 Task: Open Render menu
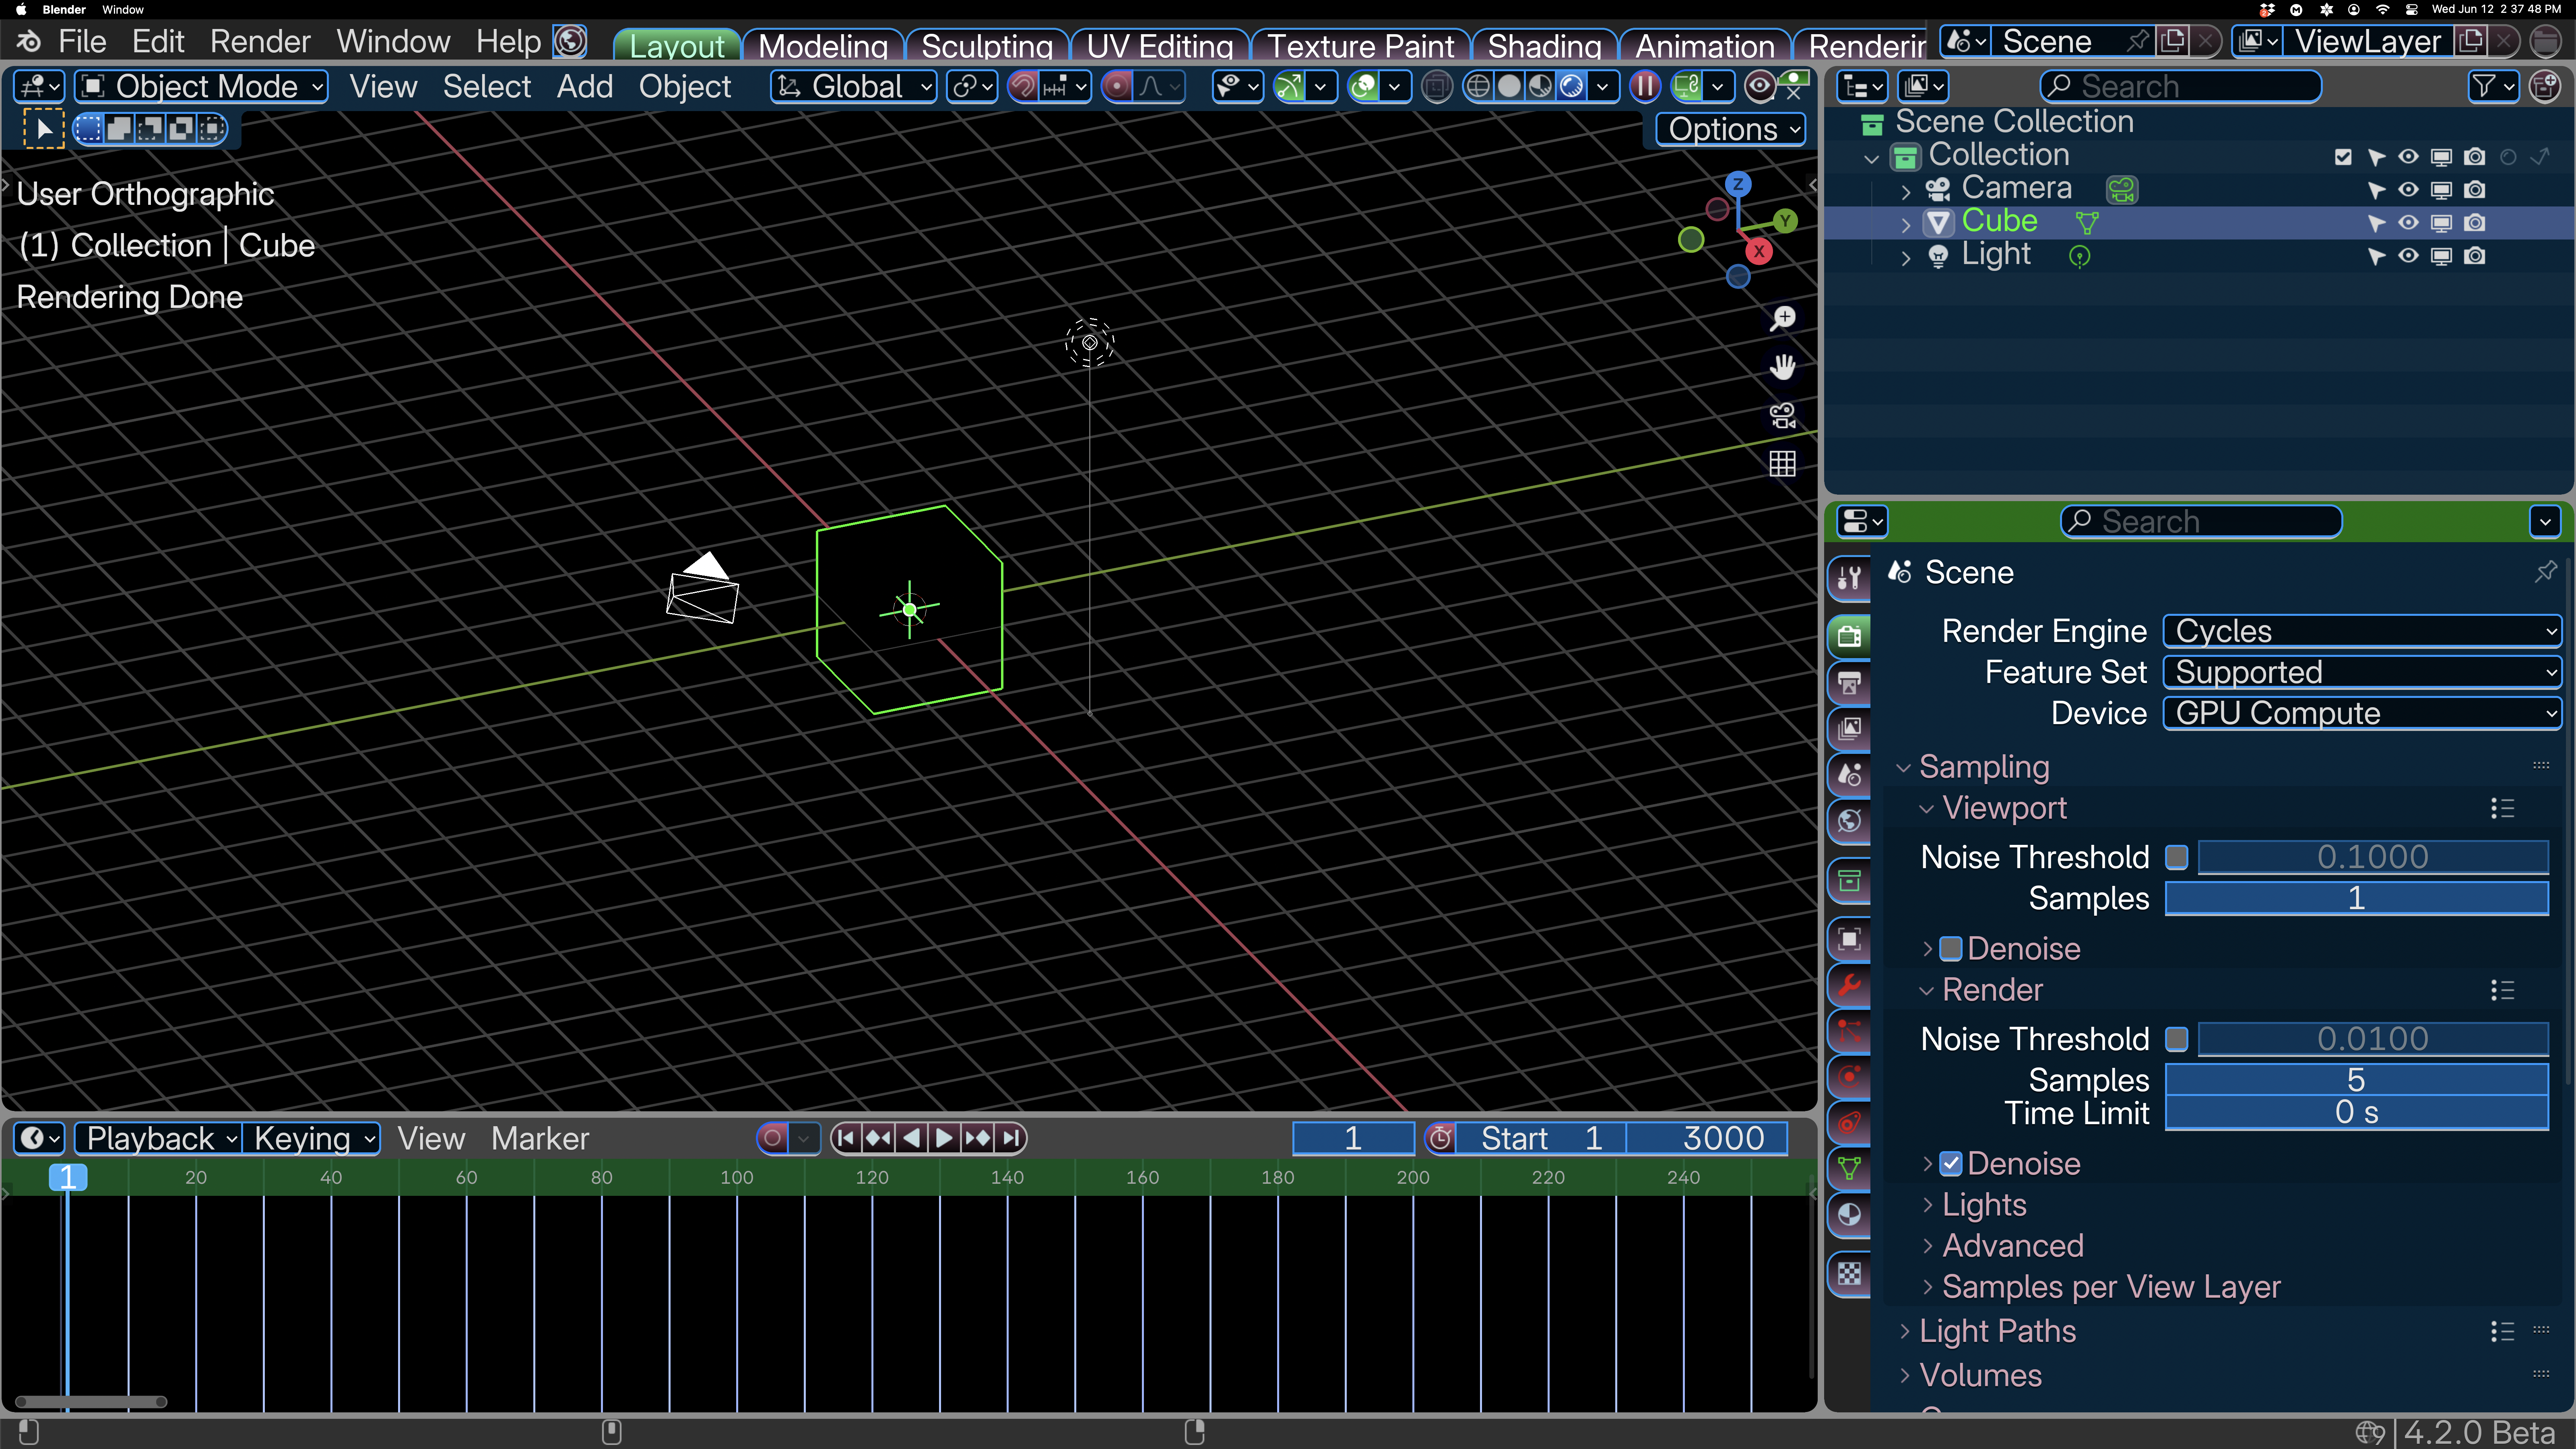pos(260,42)
